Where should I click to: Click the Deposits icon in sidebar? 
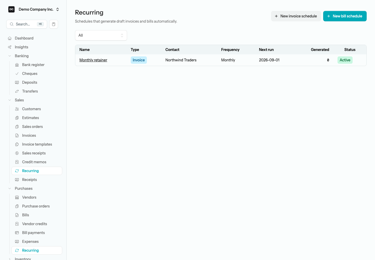click(17, 82)
